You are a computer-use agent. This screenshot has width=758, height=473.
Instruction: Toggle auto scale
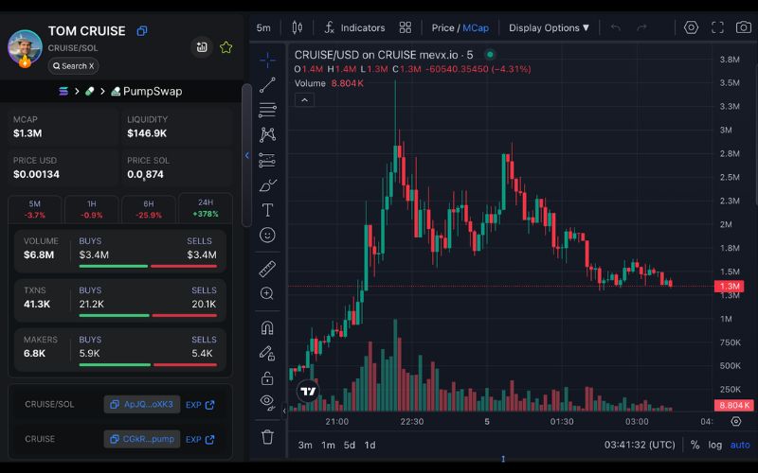740,445
